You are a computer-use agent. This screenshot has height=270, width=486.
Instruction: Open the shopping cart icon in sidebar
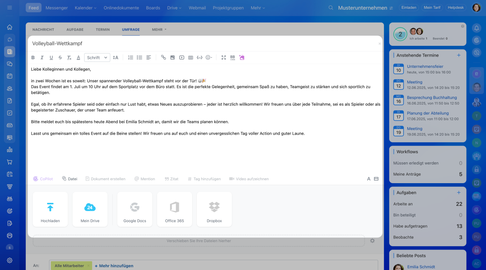9,162
